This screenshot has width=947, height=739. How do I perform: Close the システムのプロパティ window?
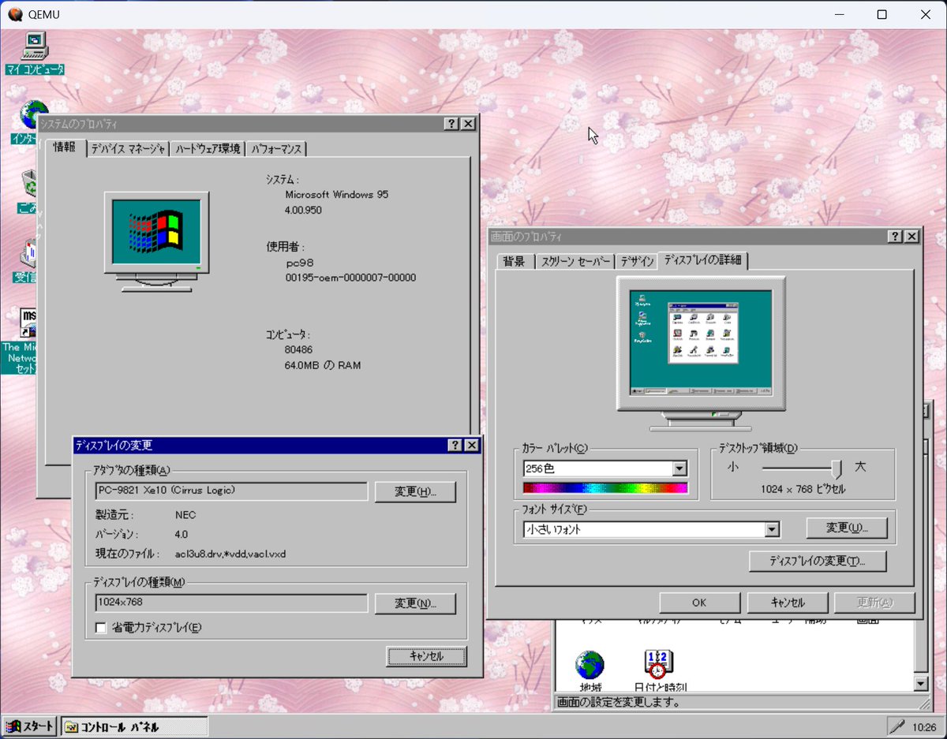pyautogui.click(x=468, y=124)
